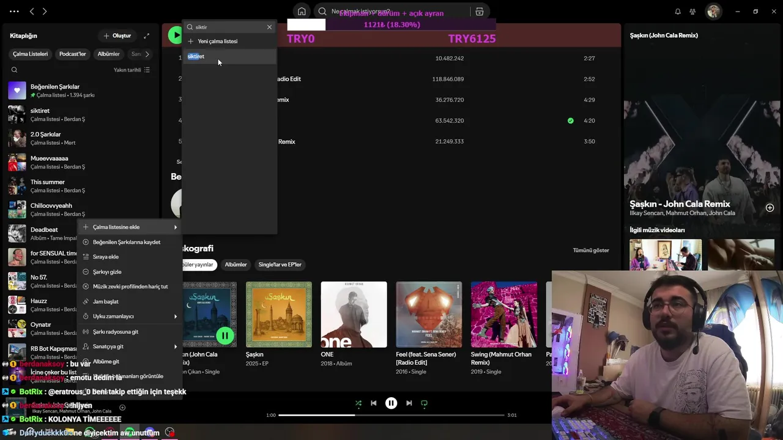Viewport: 783px width, 440px height.
Task: Navigate back with the left arrow
Action: [32, 12]
